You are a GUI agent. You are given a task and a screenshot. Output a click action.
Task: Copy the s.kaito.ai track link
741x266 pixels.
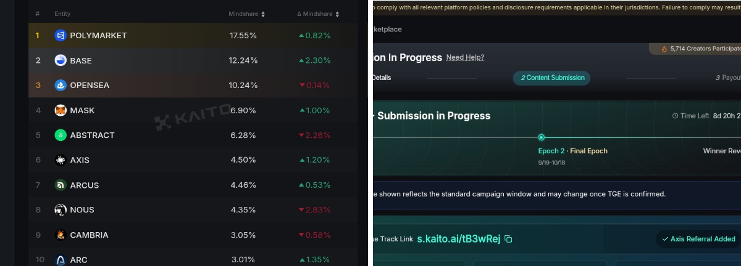[x=508, y=239]
